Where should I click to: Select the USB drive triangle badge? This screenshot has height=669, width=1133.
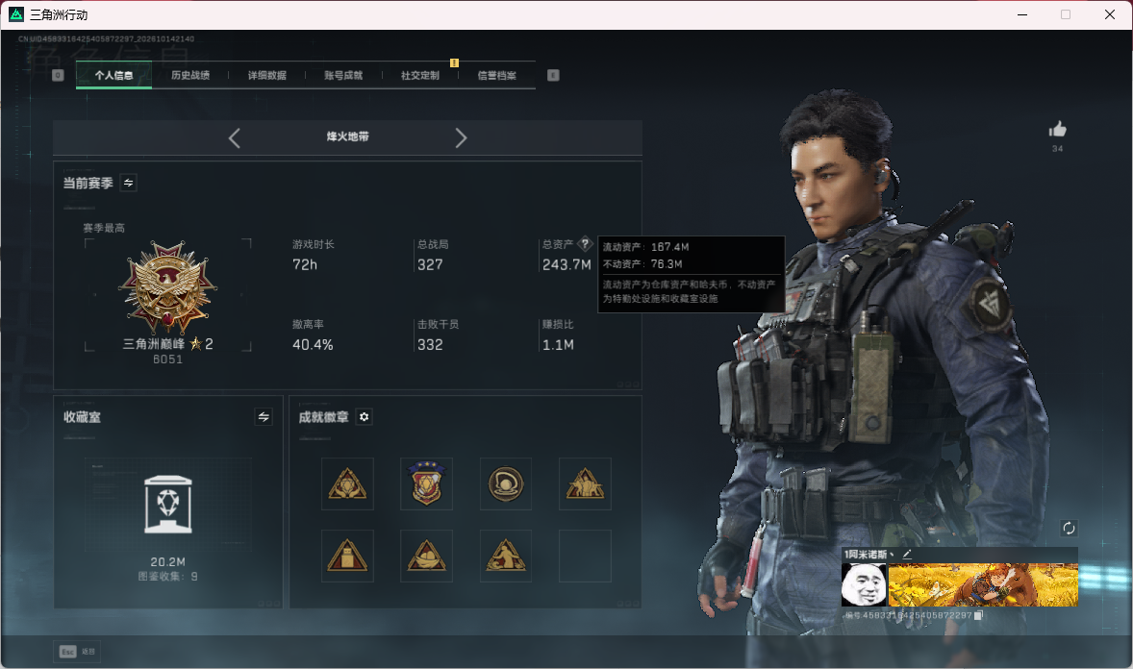click(347, 557)
